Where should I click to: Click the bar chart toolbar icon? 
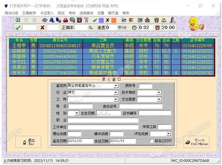click(x=131, y=20)
